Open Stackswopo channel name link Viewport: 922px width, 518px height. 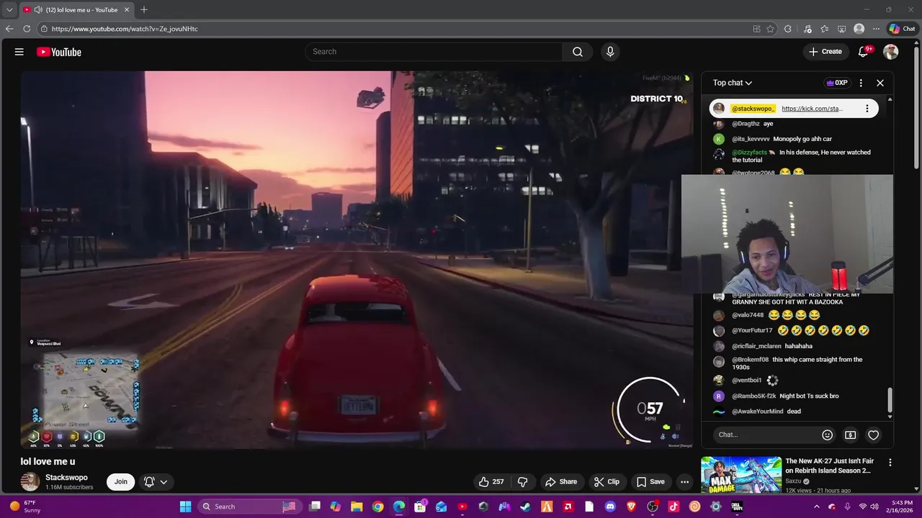(x=66, y=478)
